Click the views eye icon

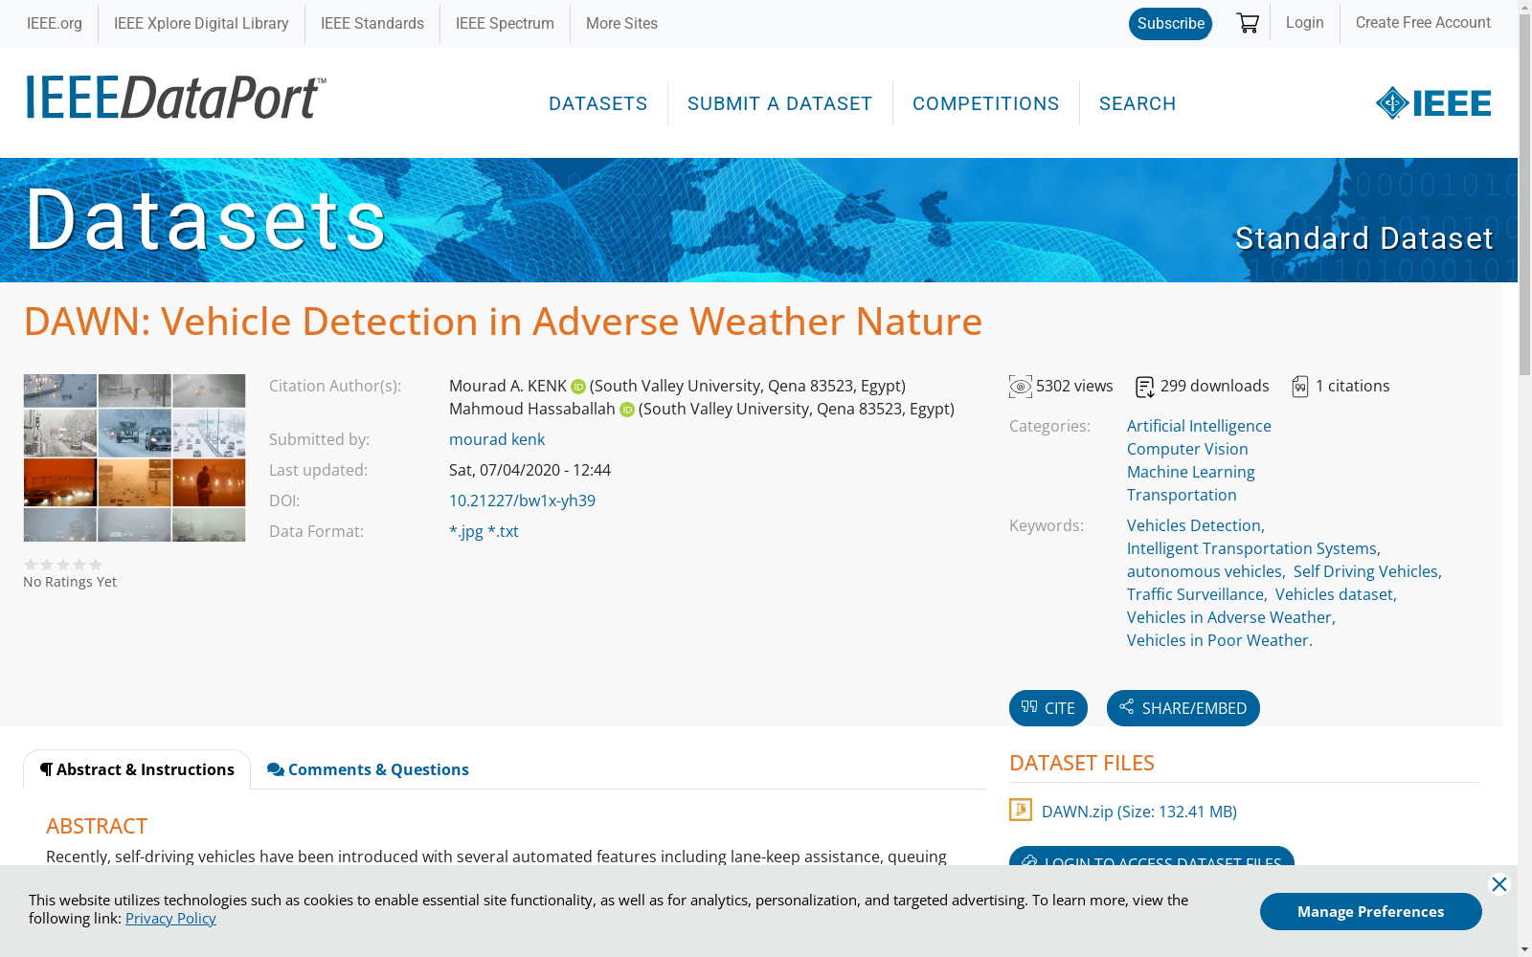[1021, 387]
